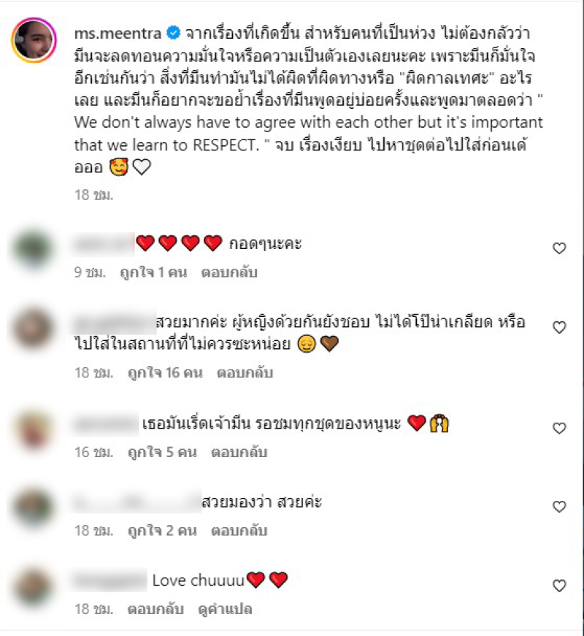
Task: Reply to the "สวยมองว่า สวยค่ะ" comment
Action: click(x=239, y=531)
